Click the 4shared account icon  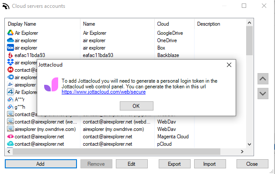pyautogui.click(x=10, y=92)
